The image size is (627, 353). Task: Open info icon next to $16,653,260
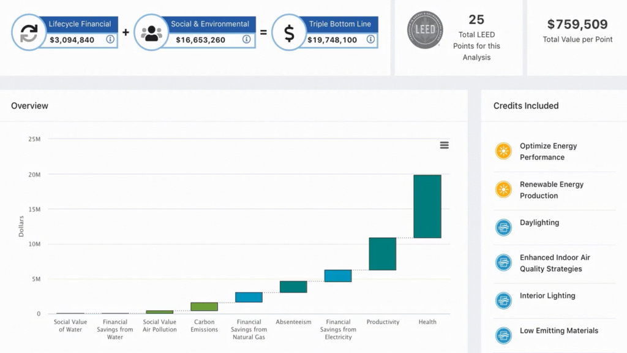click(246, 39)
